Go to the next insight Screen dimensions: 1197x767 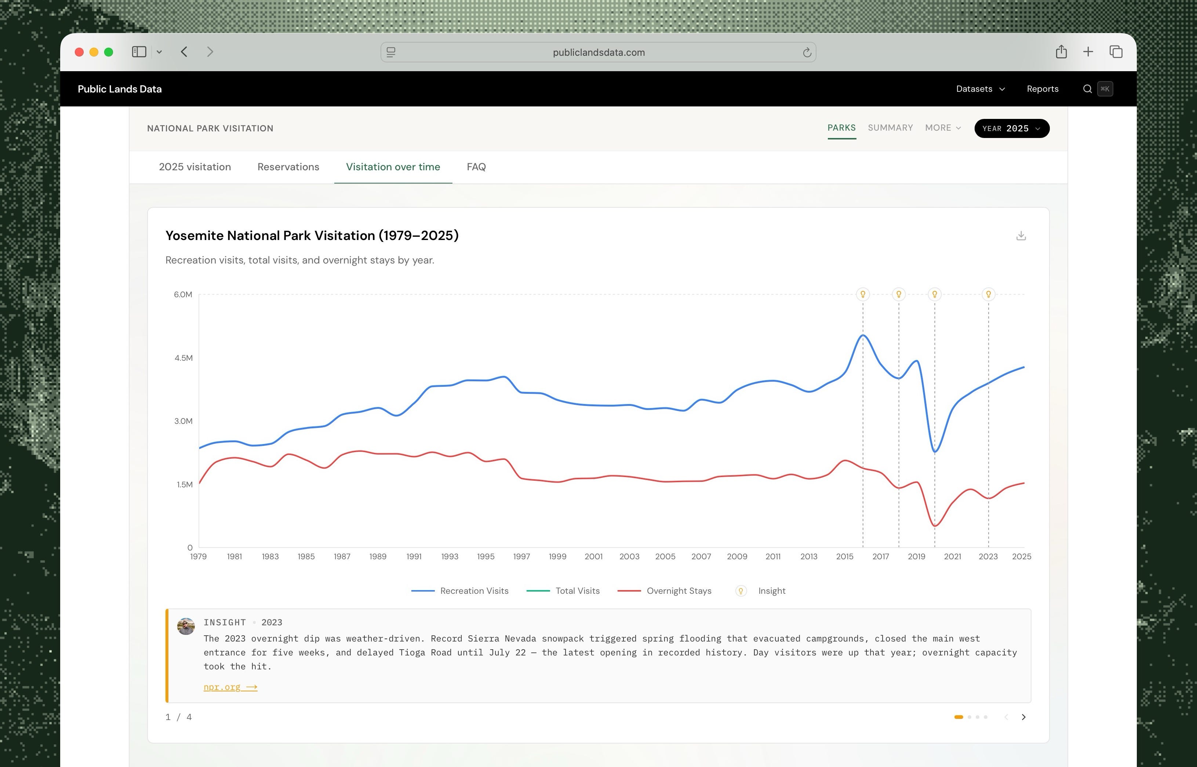[1024, 717]
